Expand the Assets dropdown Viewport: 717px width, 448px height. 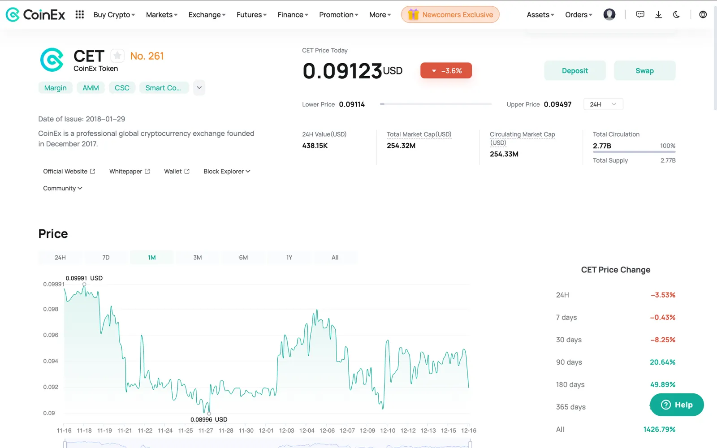click(540, 15)
